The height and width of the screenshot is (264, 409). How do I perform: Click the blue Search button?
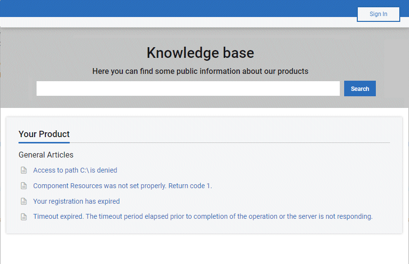[360, 88]
